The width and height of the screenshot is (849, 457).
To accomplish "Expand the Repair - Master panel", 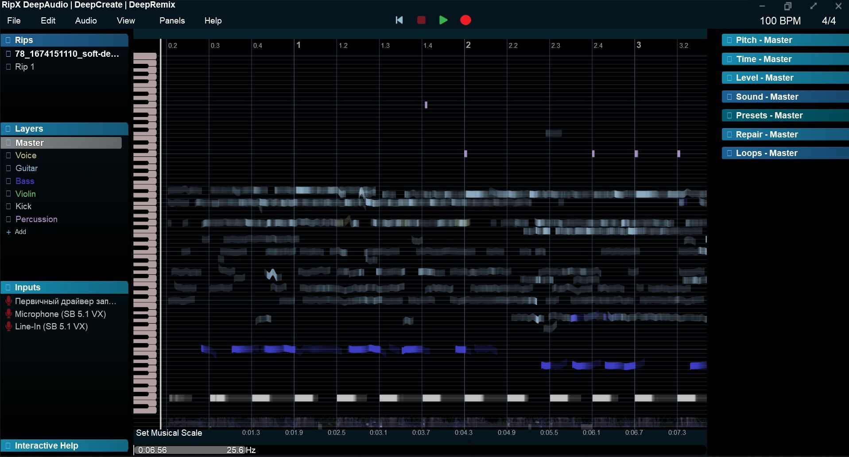I will click(785, 134).
